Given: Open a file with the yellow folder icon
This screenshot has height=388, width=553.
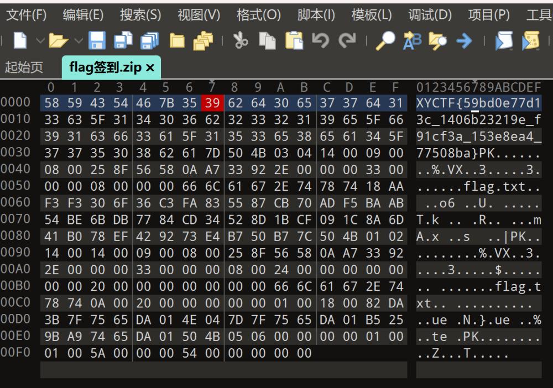Looking at the screenshot, I should click(x=58, y=40).
